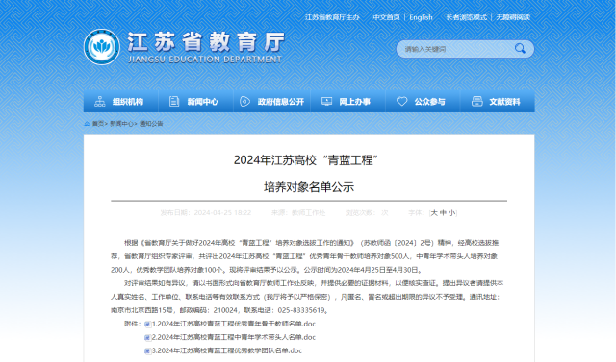
Task: Click 首页 in the breadcrumb
Action: coord(98,124)
